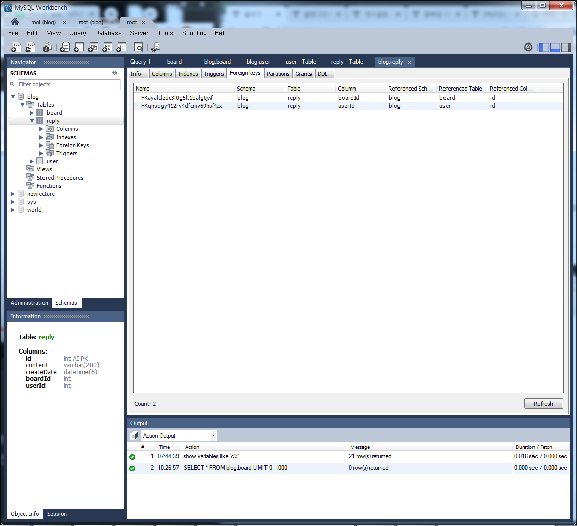This screenshot has height=526, width=577.
Task: Create a new stored procedure icon
Action: click(x=107, y=47)
